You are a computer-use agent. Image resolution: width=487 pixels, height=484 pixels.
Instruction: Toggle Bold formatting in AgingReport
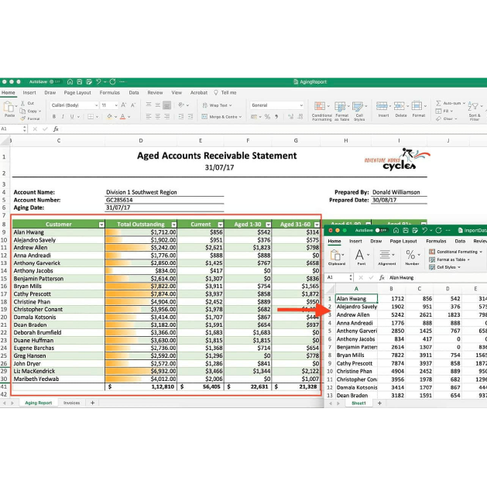54,116
